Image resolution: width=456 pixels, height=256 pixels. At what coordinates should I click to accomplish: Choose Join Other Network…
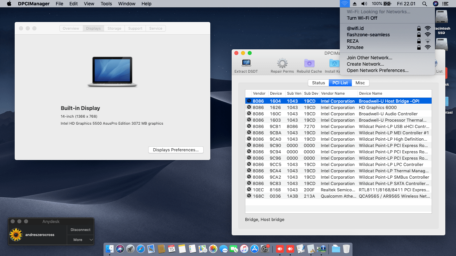pyautogui.click(x=387, y=58)
